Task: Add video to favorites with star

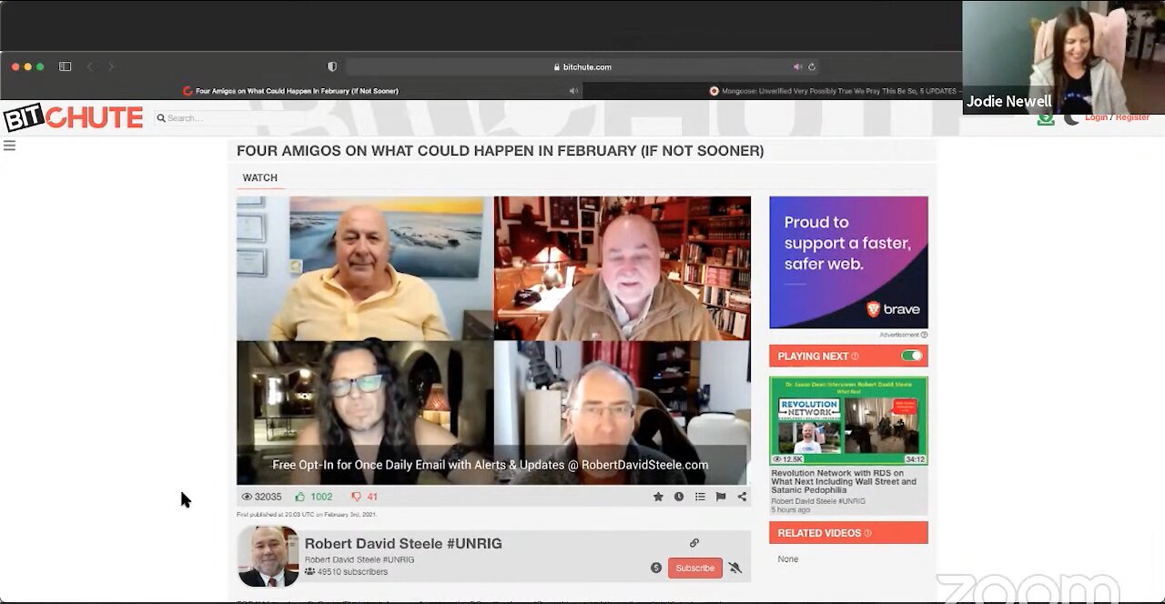Action: pos(658,497)
